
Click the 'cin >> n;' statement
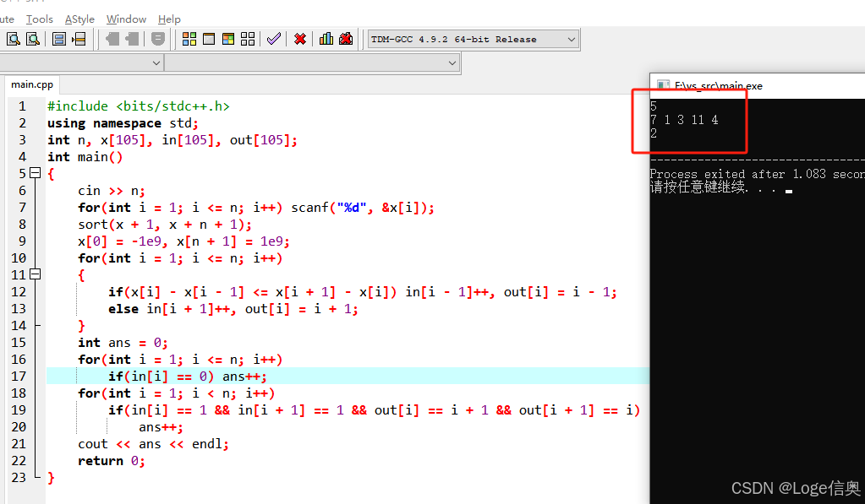click(x=112, y=191)
